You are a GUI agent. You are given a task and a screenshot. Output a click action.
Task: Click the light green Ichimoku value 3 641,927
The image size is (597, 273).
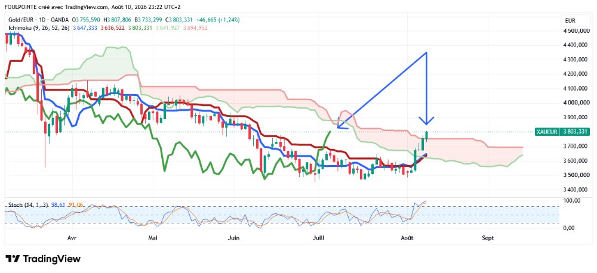167,28
